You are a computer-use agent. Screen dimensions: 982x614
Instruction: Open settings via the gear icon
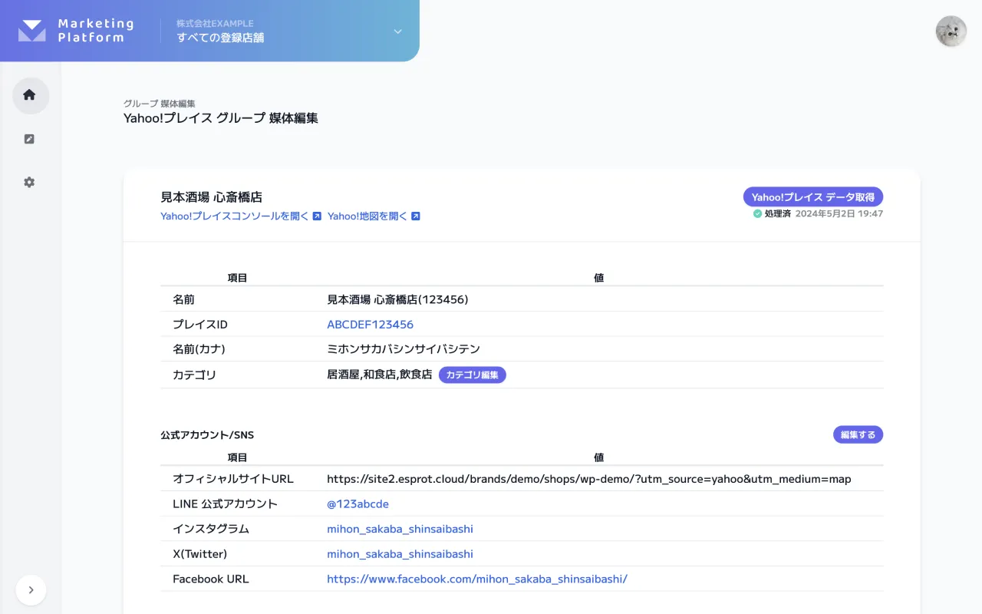29,182
